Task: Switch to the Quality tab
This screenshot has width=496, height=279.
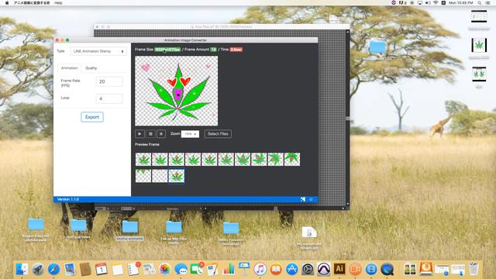Action: [x=91, y=68]
